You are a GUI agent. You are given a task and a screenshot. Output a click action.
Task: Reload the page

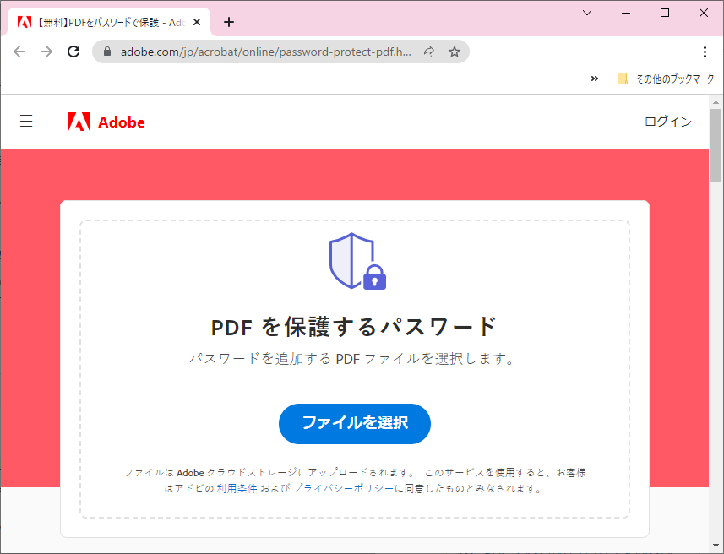point(73,52)
